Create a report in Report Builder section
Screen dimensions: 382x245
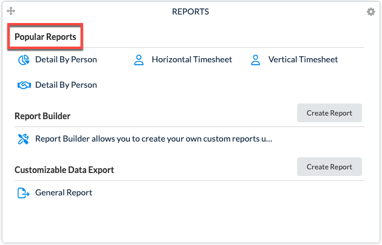point(329,113)
